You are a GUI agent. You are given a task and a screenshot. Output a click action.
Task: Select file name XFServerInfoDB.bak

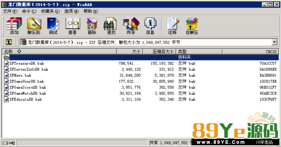[x=29, y=69]
